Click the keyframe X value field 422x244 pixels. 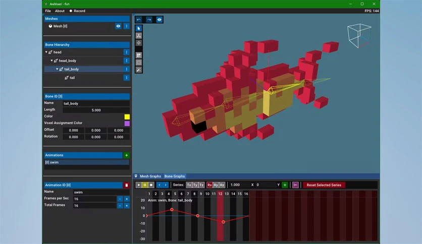(239, 185)
